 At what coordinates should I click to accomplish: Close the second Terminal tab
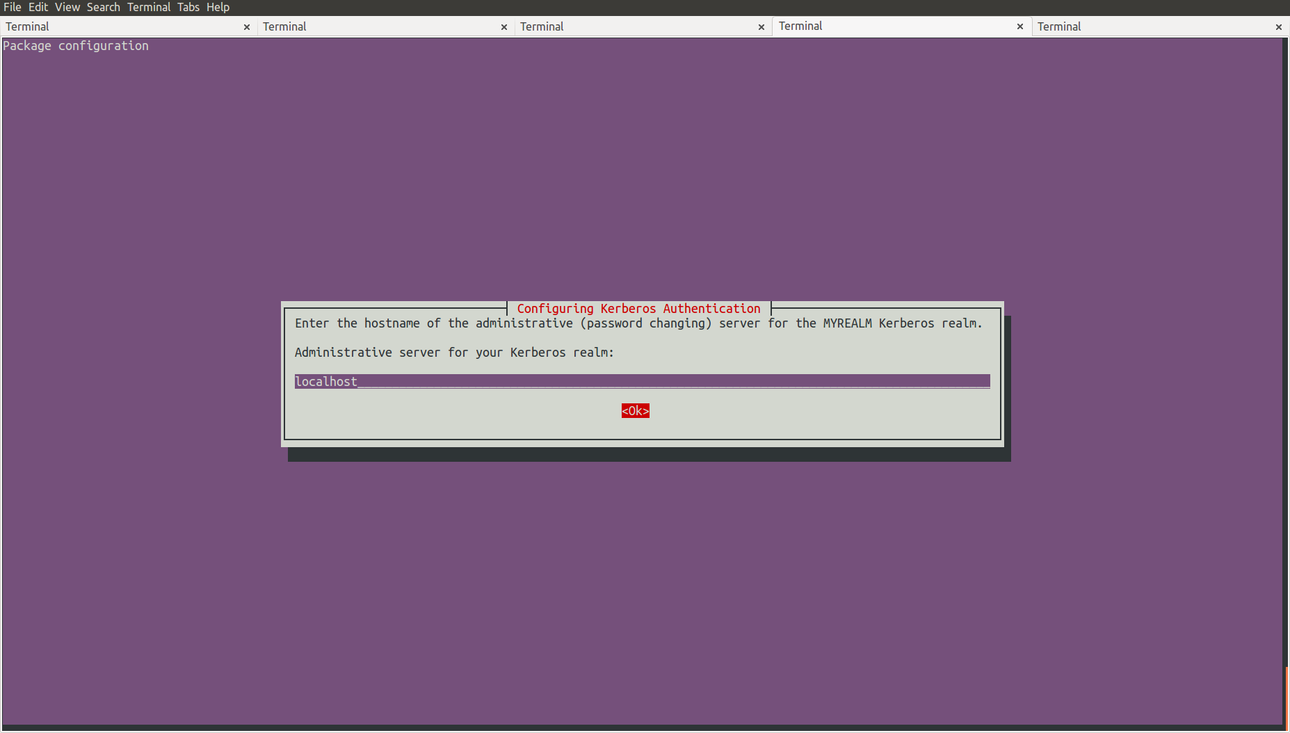(x=504, y=27)
